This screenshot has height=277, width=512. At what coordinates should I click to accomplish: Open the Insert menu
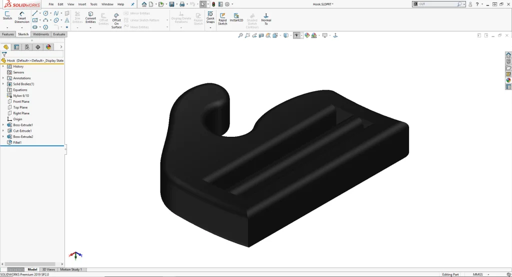82,4
